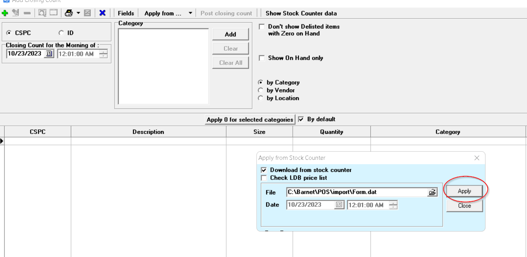Select by Location radio button
This screenshot has width=527, height=257.
261,98
